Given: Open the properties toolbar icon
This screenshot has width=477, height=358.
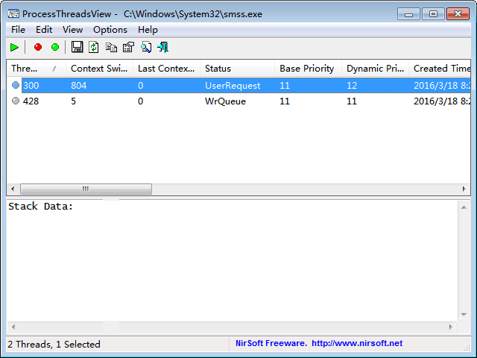Looking at the screenshot, I should (x=128, y=47).
